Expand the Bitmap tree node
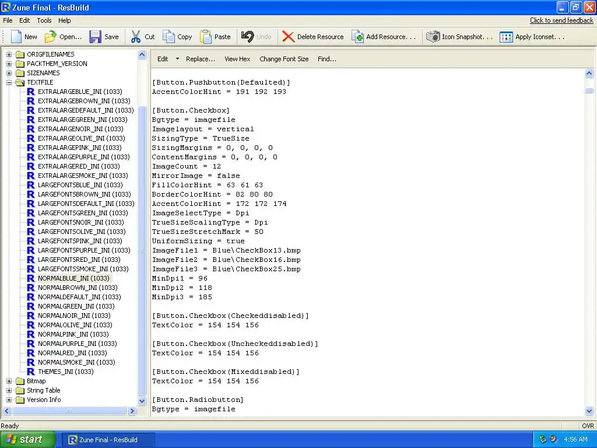Viewport: 597px width, 448px height. point(9,381)
